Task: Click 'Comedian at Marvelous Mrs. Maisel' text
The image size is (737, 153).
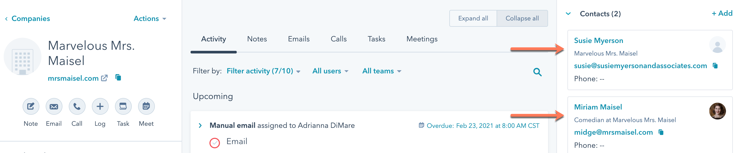Action: point(625,120)
